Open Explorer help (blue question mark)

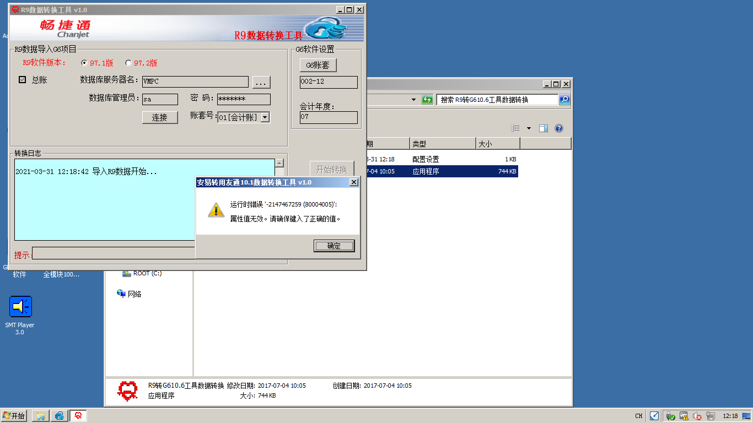coord(559,128)
